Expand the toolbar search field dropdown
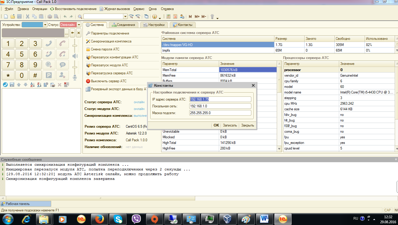This screenshot has height=225, width=398. click(x=125, y=17)
